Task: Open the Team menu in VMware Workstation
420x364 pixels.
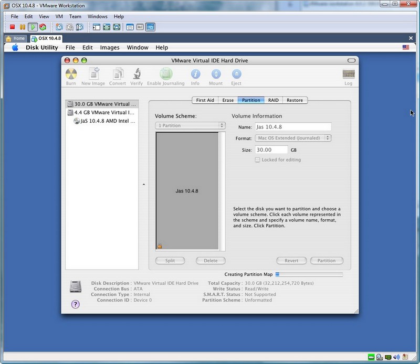Action: (x=75, y=16)
